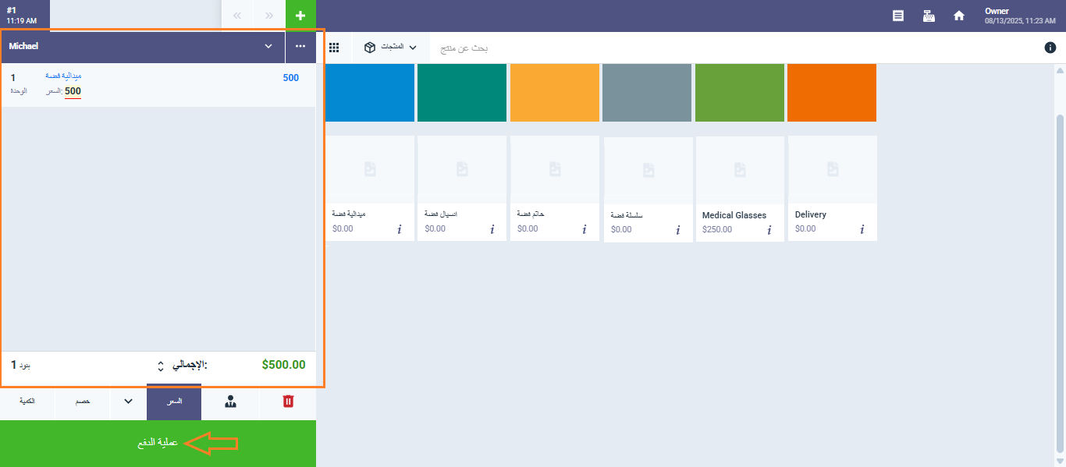Click the product search field
This screenshot has width=1066, height=467.
tap(546, 48)
